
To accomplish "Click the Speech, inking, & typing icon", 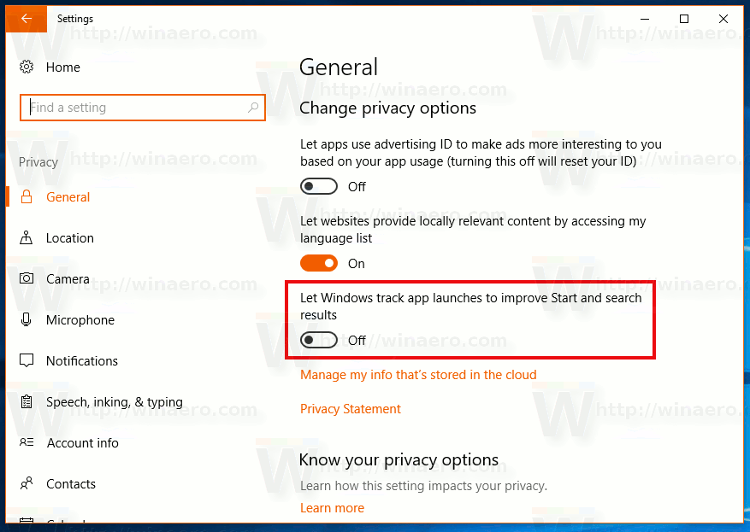I will pos(27,401).
